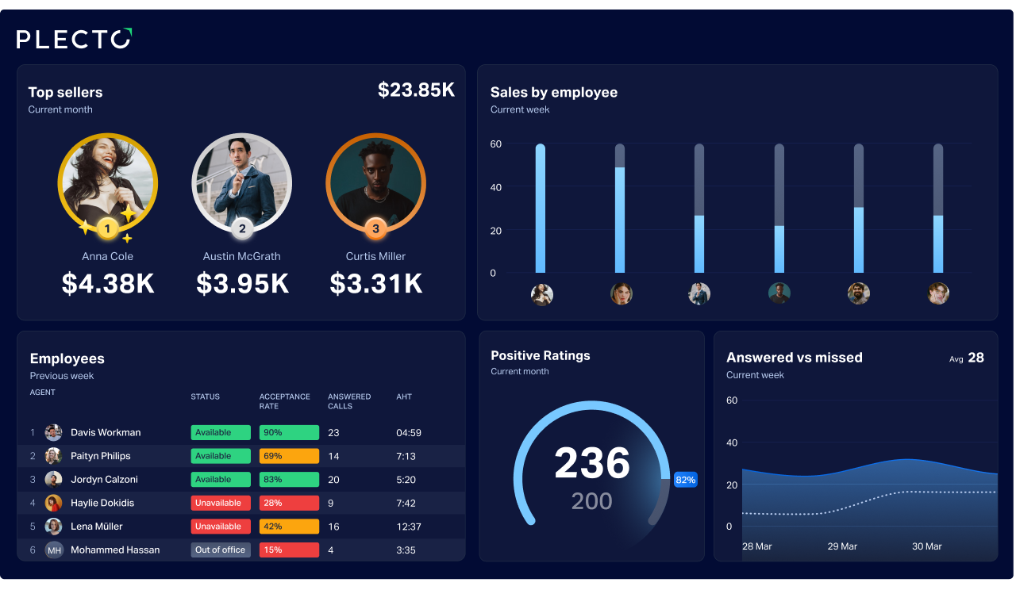The image size is (1016, 590).
Task: Click the Plecto logo
Action: (x=74, y=39)
